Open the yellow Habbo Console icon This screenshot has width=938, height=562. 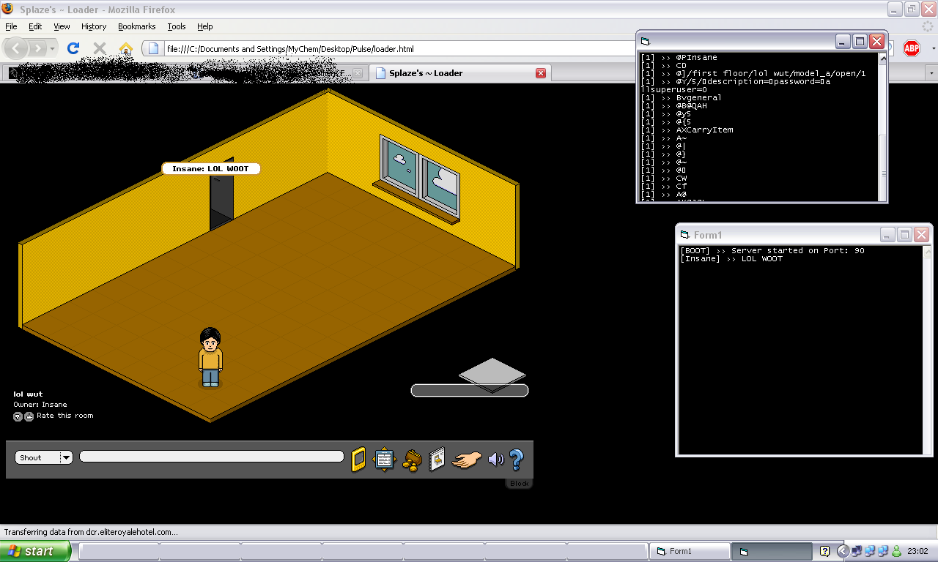click(358, 459)
